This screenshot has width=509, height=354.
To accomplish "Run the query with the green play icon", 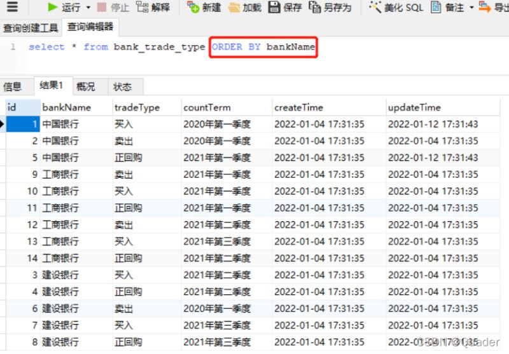I will [52, 7].
